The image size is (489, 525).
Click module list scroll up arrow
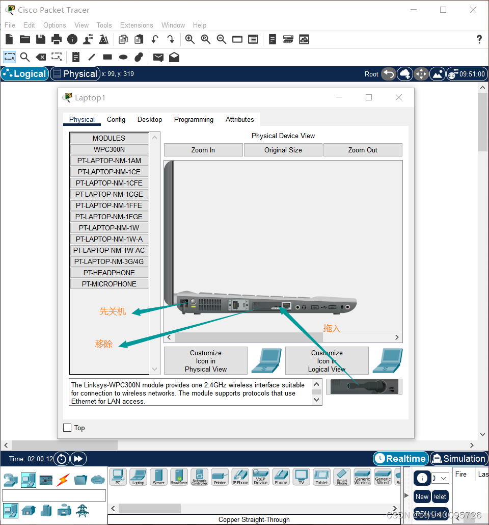click(155, 137)
